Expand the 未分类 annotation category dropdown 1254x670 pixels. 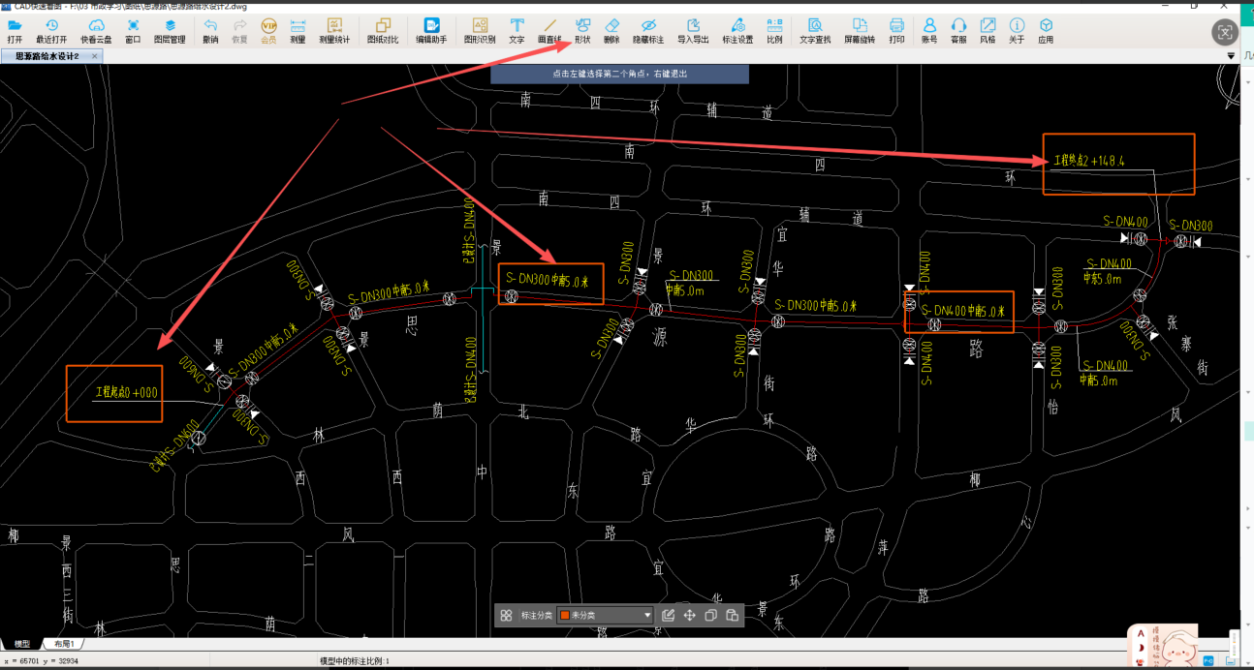point(648,615)
